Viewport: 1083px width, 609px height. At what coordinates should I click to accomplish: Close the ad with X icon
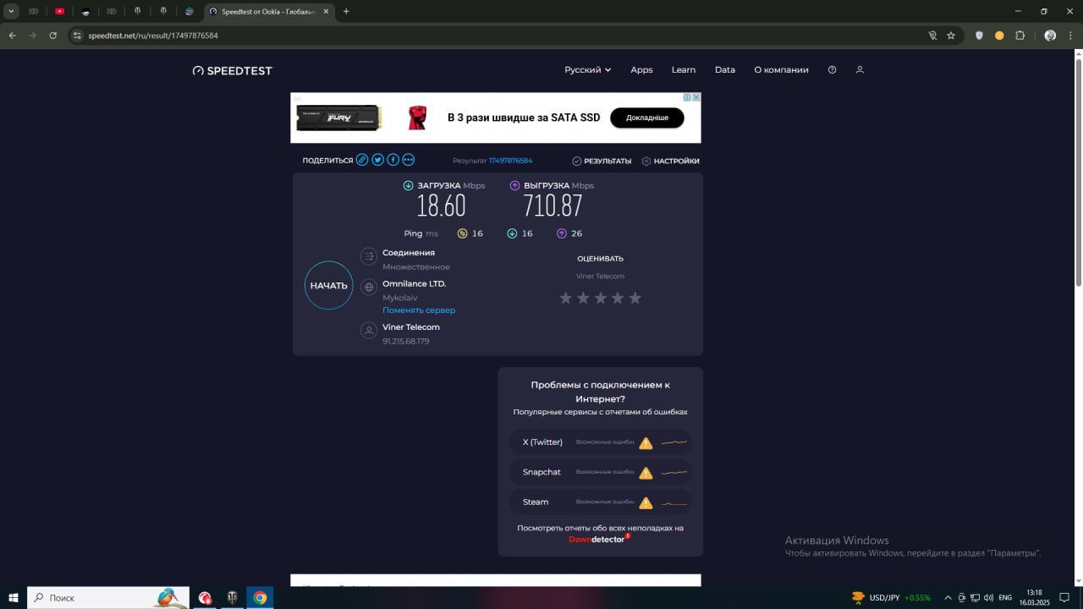[696, 97]
